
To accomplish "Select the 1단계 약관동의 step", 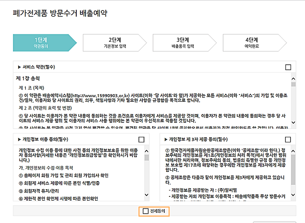I will (45, 43).
